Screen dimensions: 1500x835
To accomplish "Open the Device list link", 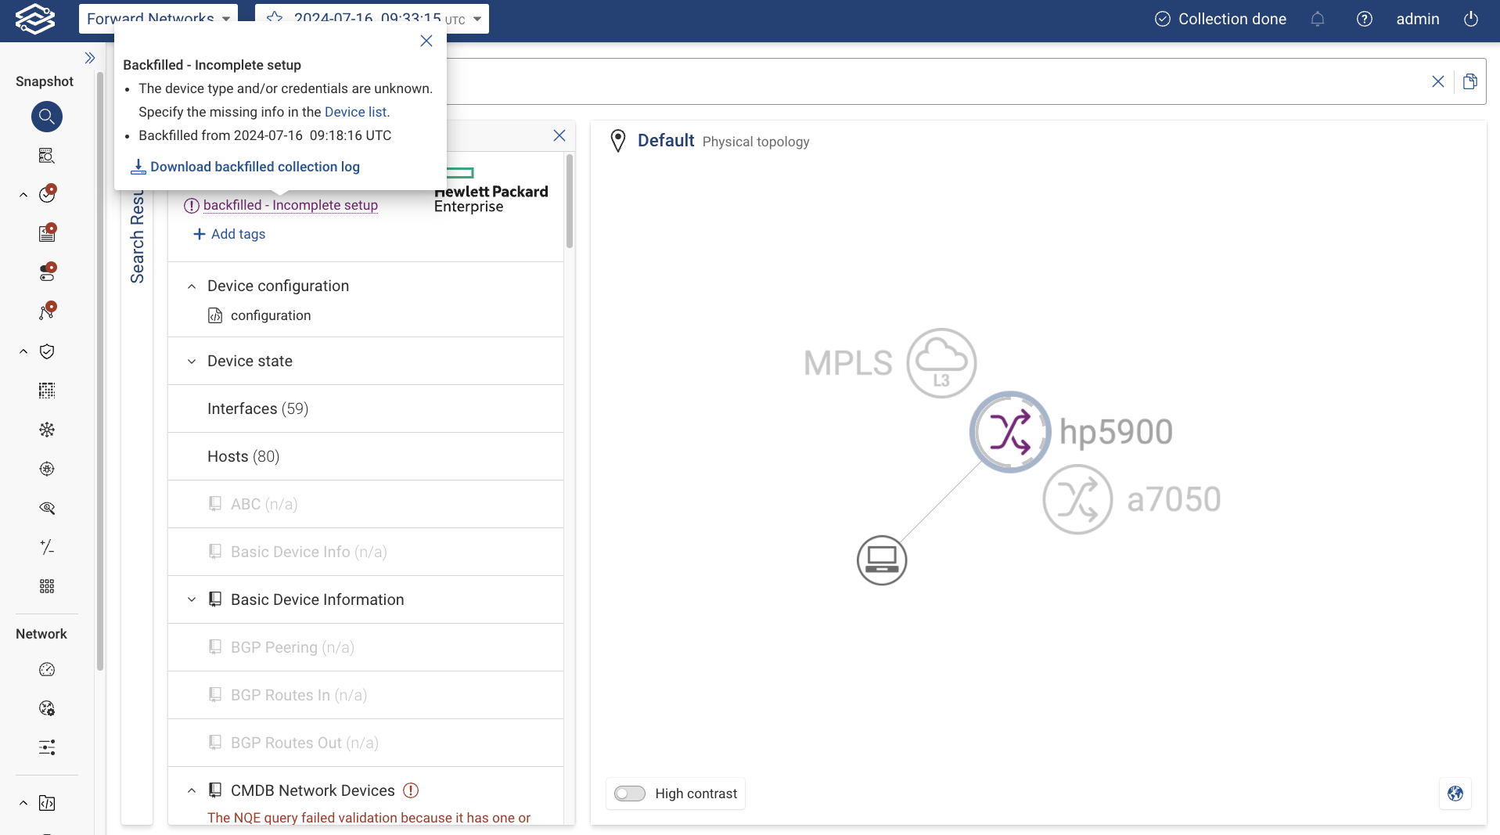I will pos(356,112).
